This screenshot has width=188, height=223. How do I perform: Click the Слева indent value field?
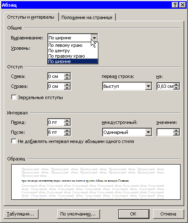tap(56, 76)
